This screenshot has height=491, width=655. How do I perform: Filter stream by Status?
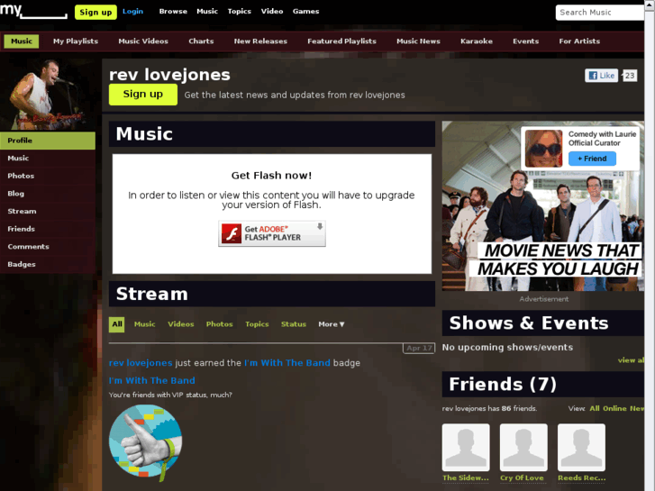294,324
